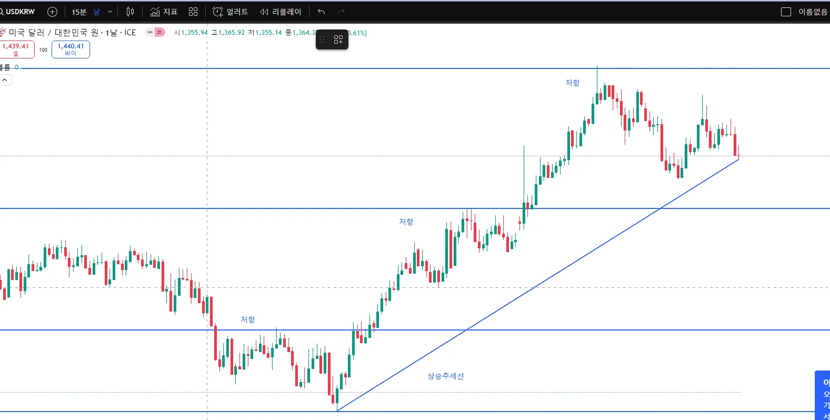Click the redo arrow icon
This screenshot has height=420, width=830.
click(x=341, y=12)
